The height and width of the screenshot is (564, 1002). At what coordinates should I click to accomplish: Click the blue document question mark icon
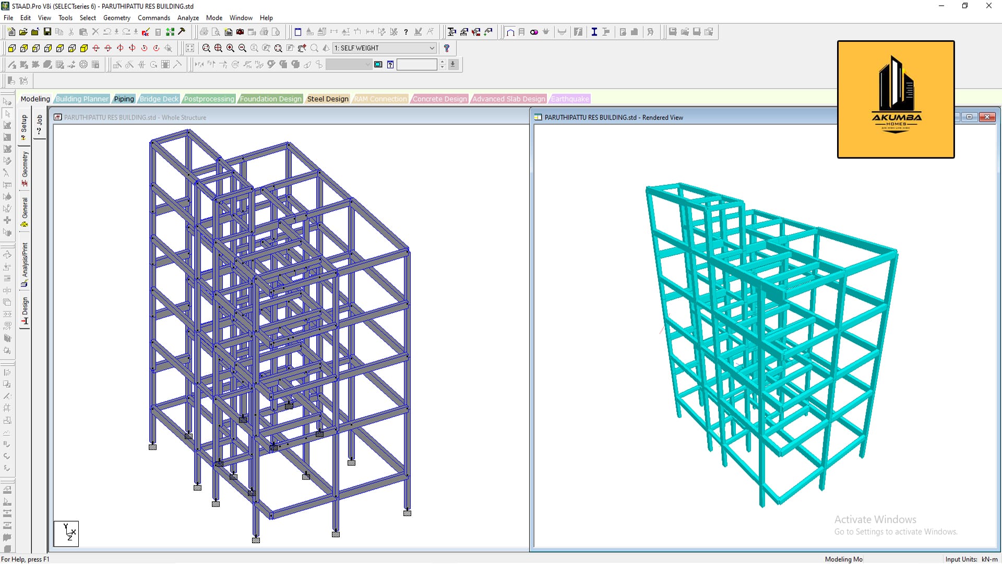coord(390,64)
